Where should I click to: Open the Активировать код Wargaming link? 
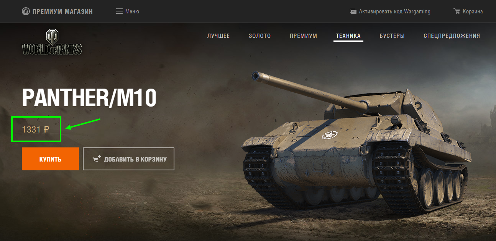click(395, 11)
